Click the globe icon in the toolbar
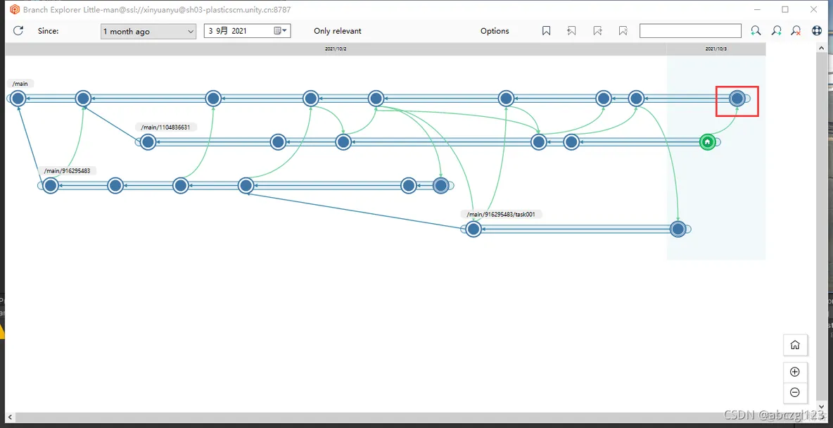The width and height of the screenshot is (833, 428). pos(817,31)
